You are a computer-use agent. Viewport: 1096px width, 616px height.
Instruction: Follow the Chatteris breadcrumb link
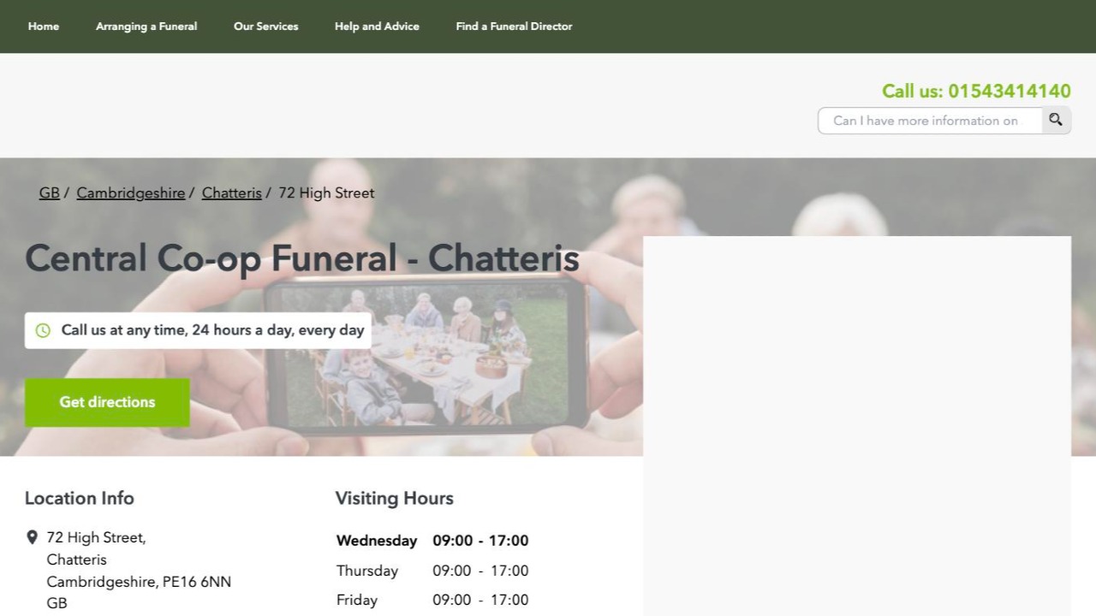pyautogui.click(x=232, y=193)
